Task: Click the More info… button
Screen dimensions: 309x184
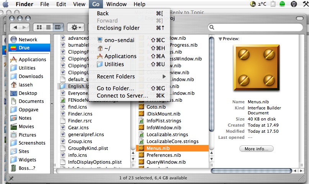Action: [x=257, y=149]
